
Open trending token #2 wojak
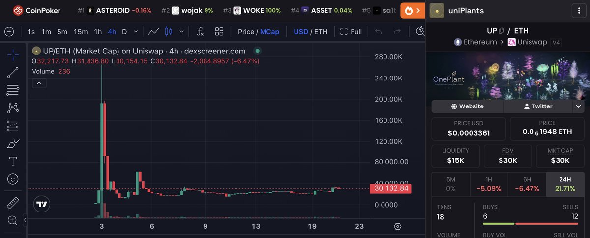coord(187,10)
